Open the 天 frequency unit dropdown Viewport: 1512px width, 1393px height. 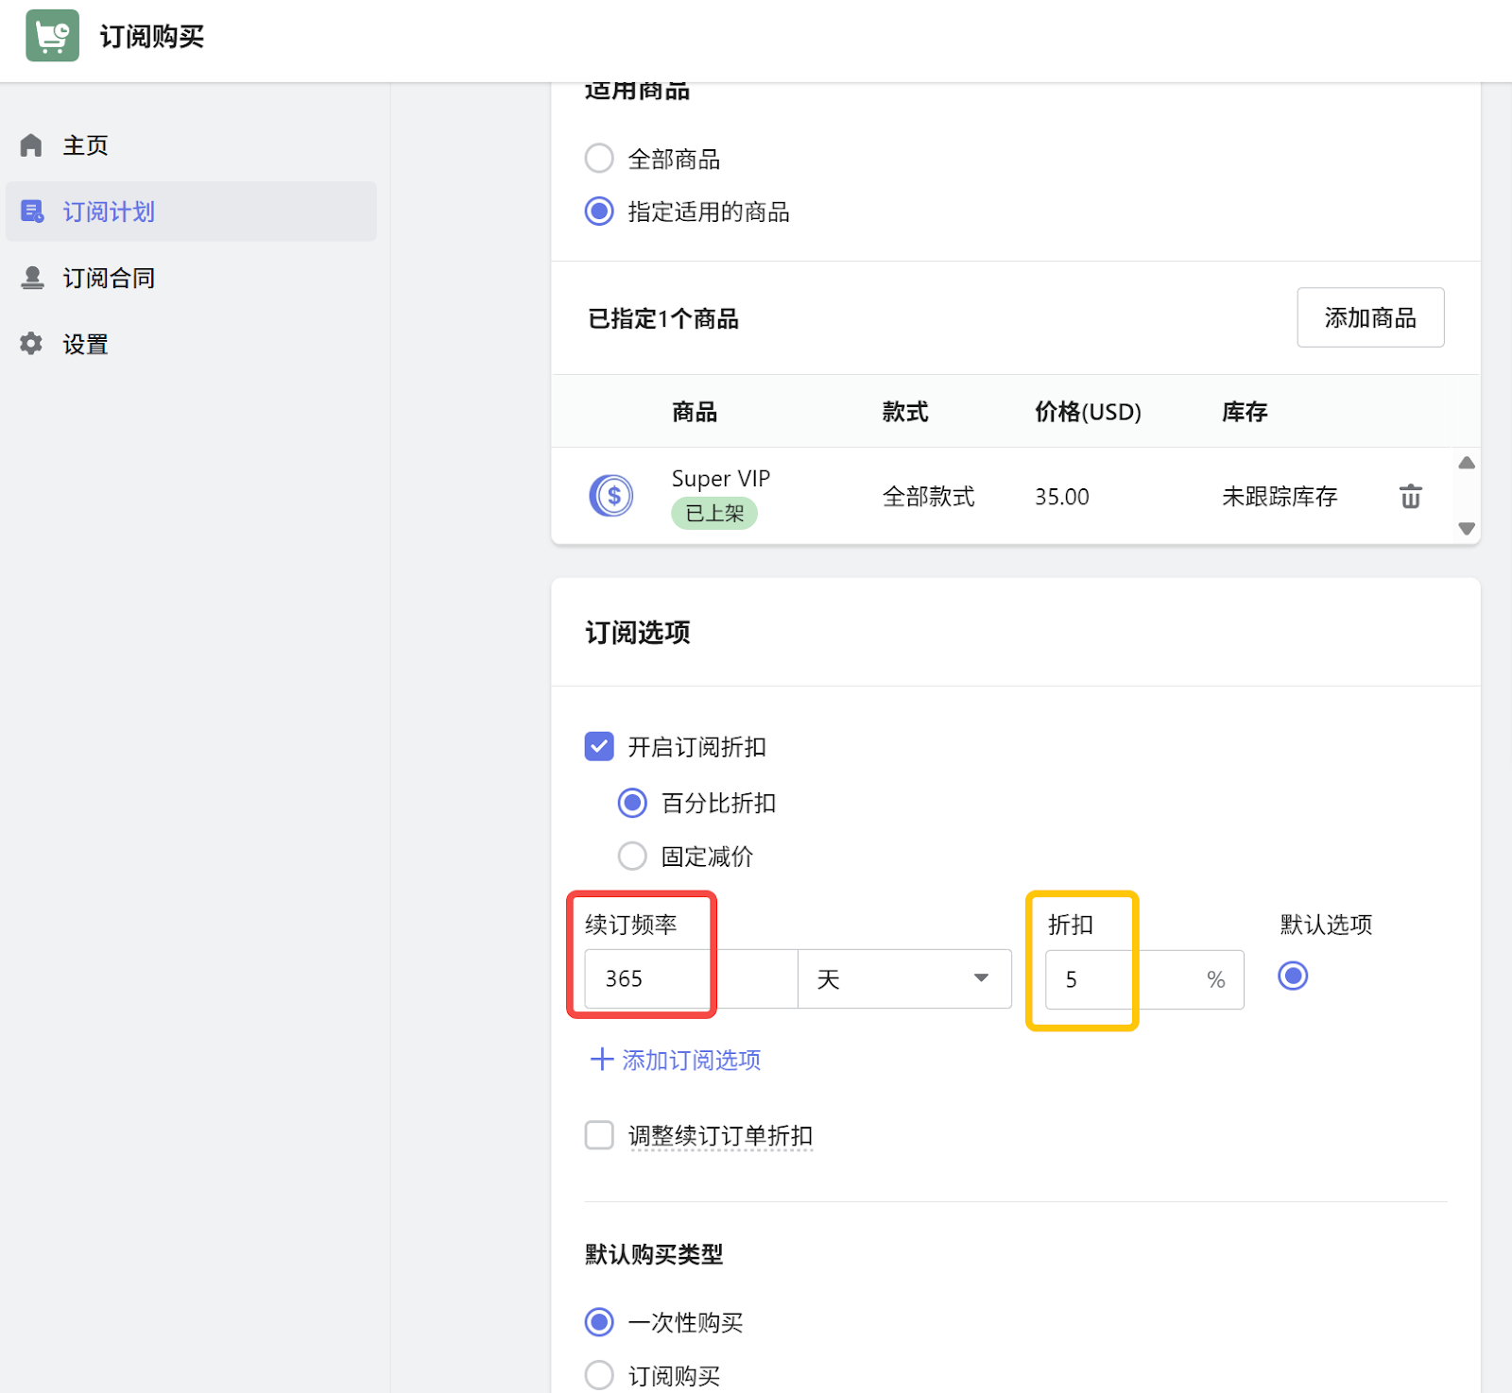903,979
